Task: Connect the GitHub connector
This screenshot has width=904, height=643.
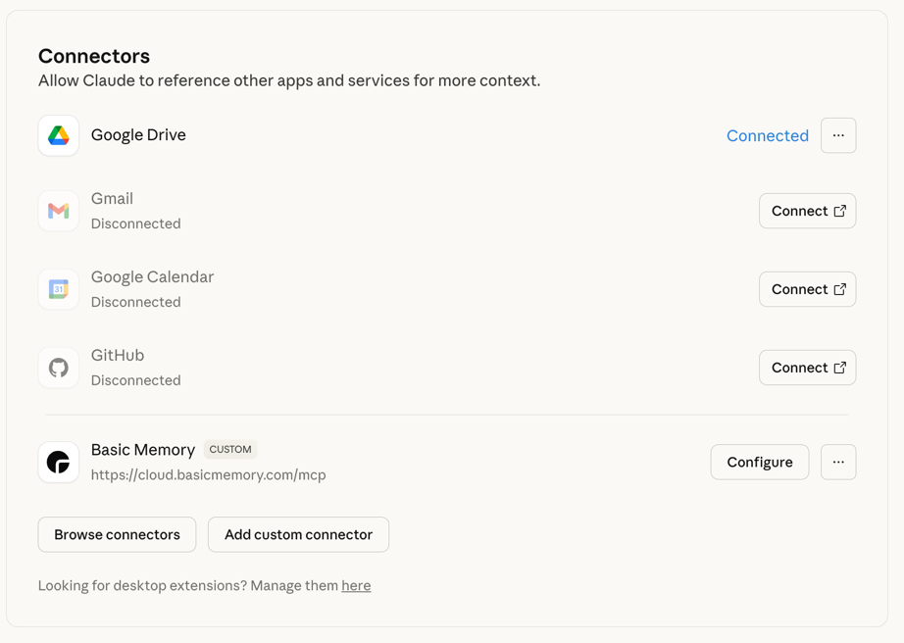Action: pyautogui.click(x=807, y=368)
